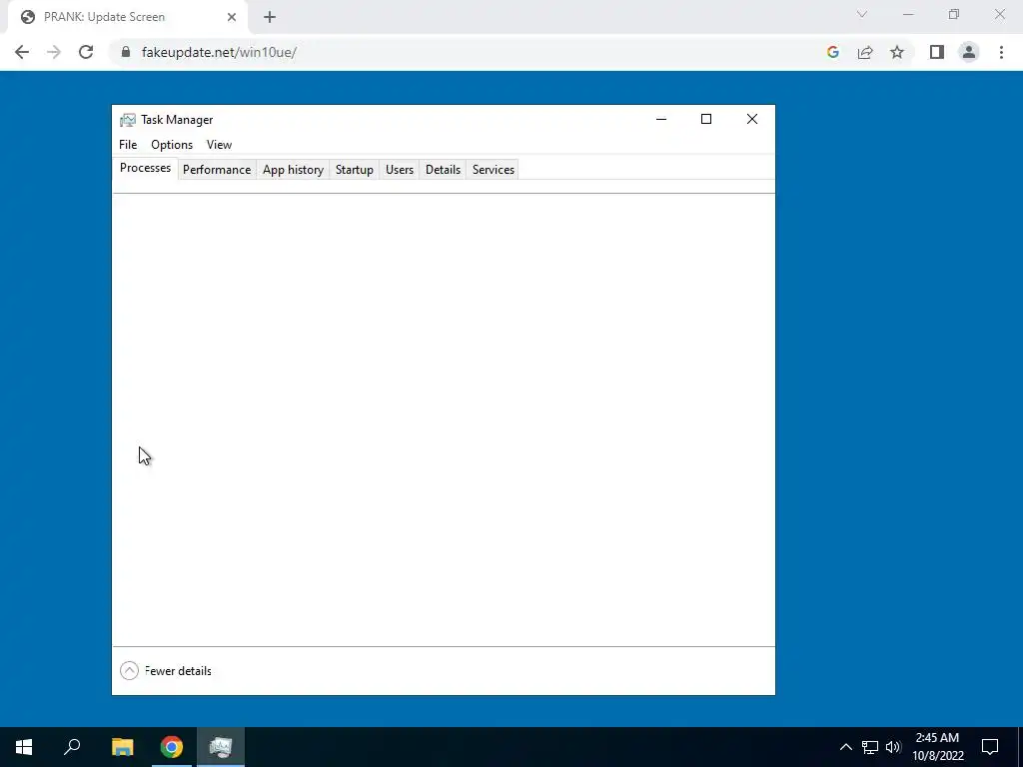Switch to the Performance tab

pyautogui.click(x=217, y=170)
